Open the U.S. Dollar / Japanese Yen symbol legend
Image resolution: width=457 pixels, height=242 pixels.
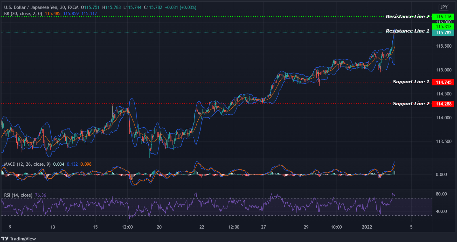coord(31,7)
